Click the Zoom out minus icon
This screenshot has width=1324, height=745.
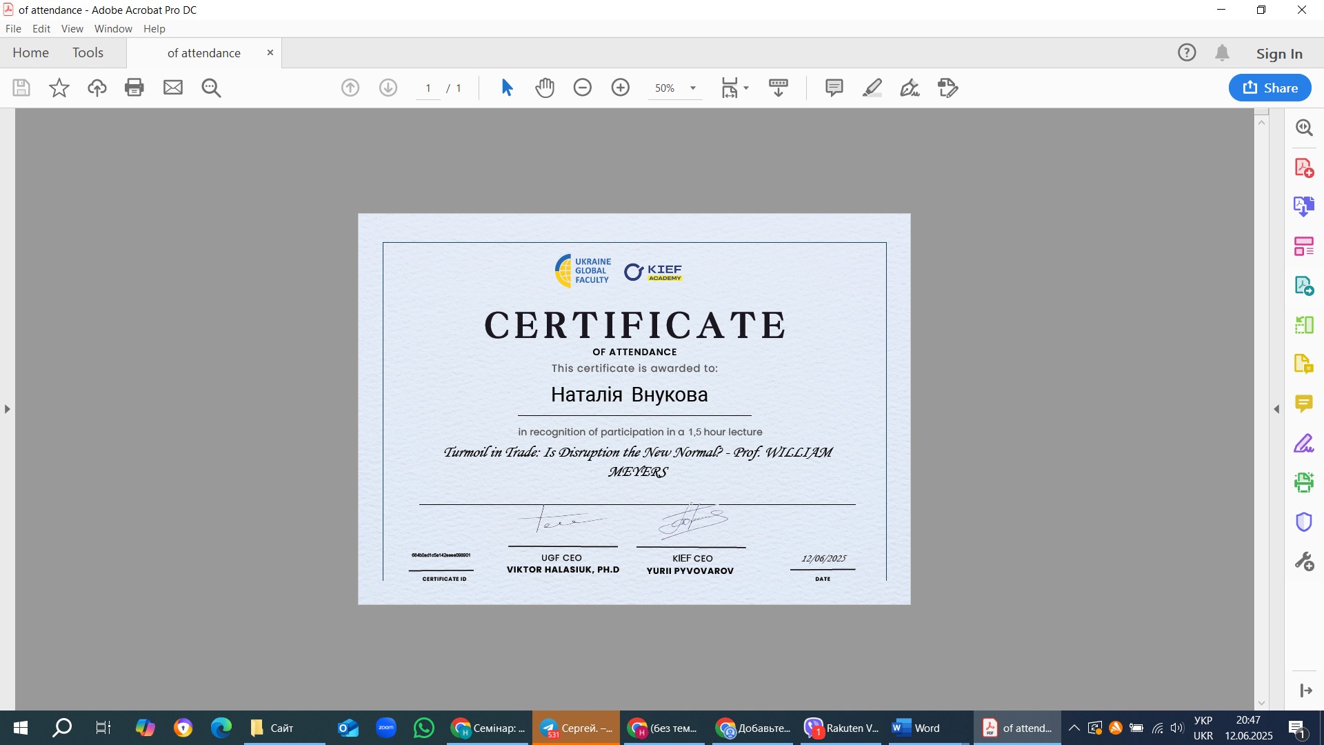(583, 88)
